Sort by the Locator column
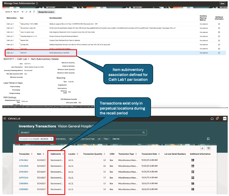 click(x=77, y=154)
